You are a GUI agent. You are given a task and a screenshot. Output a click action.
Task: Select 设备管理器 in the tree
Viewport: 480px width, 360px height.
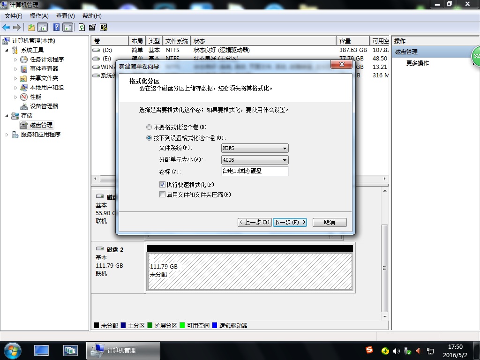coord(44,106)
